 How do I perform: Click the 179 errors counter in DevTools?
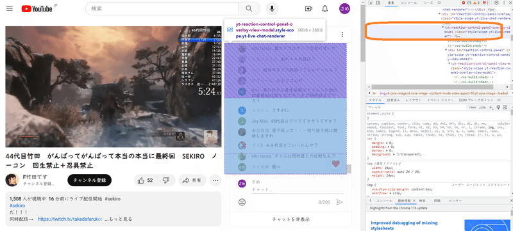[466, 3]
